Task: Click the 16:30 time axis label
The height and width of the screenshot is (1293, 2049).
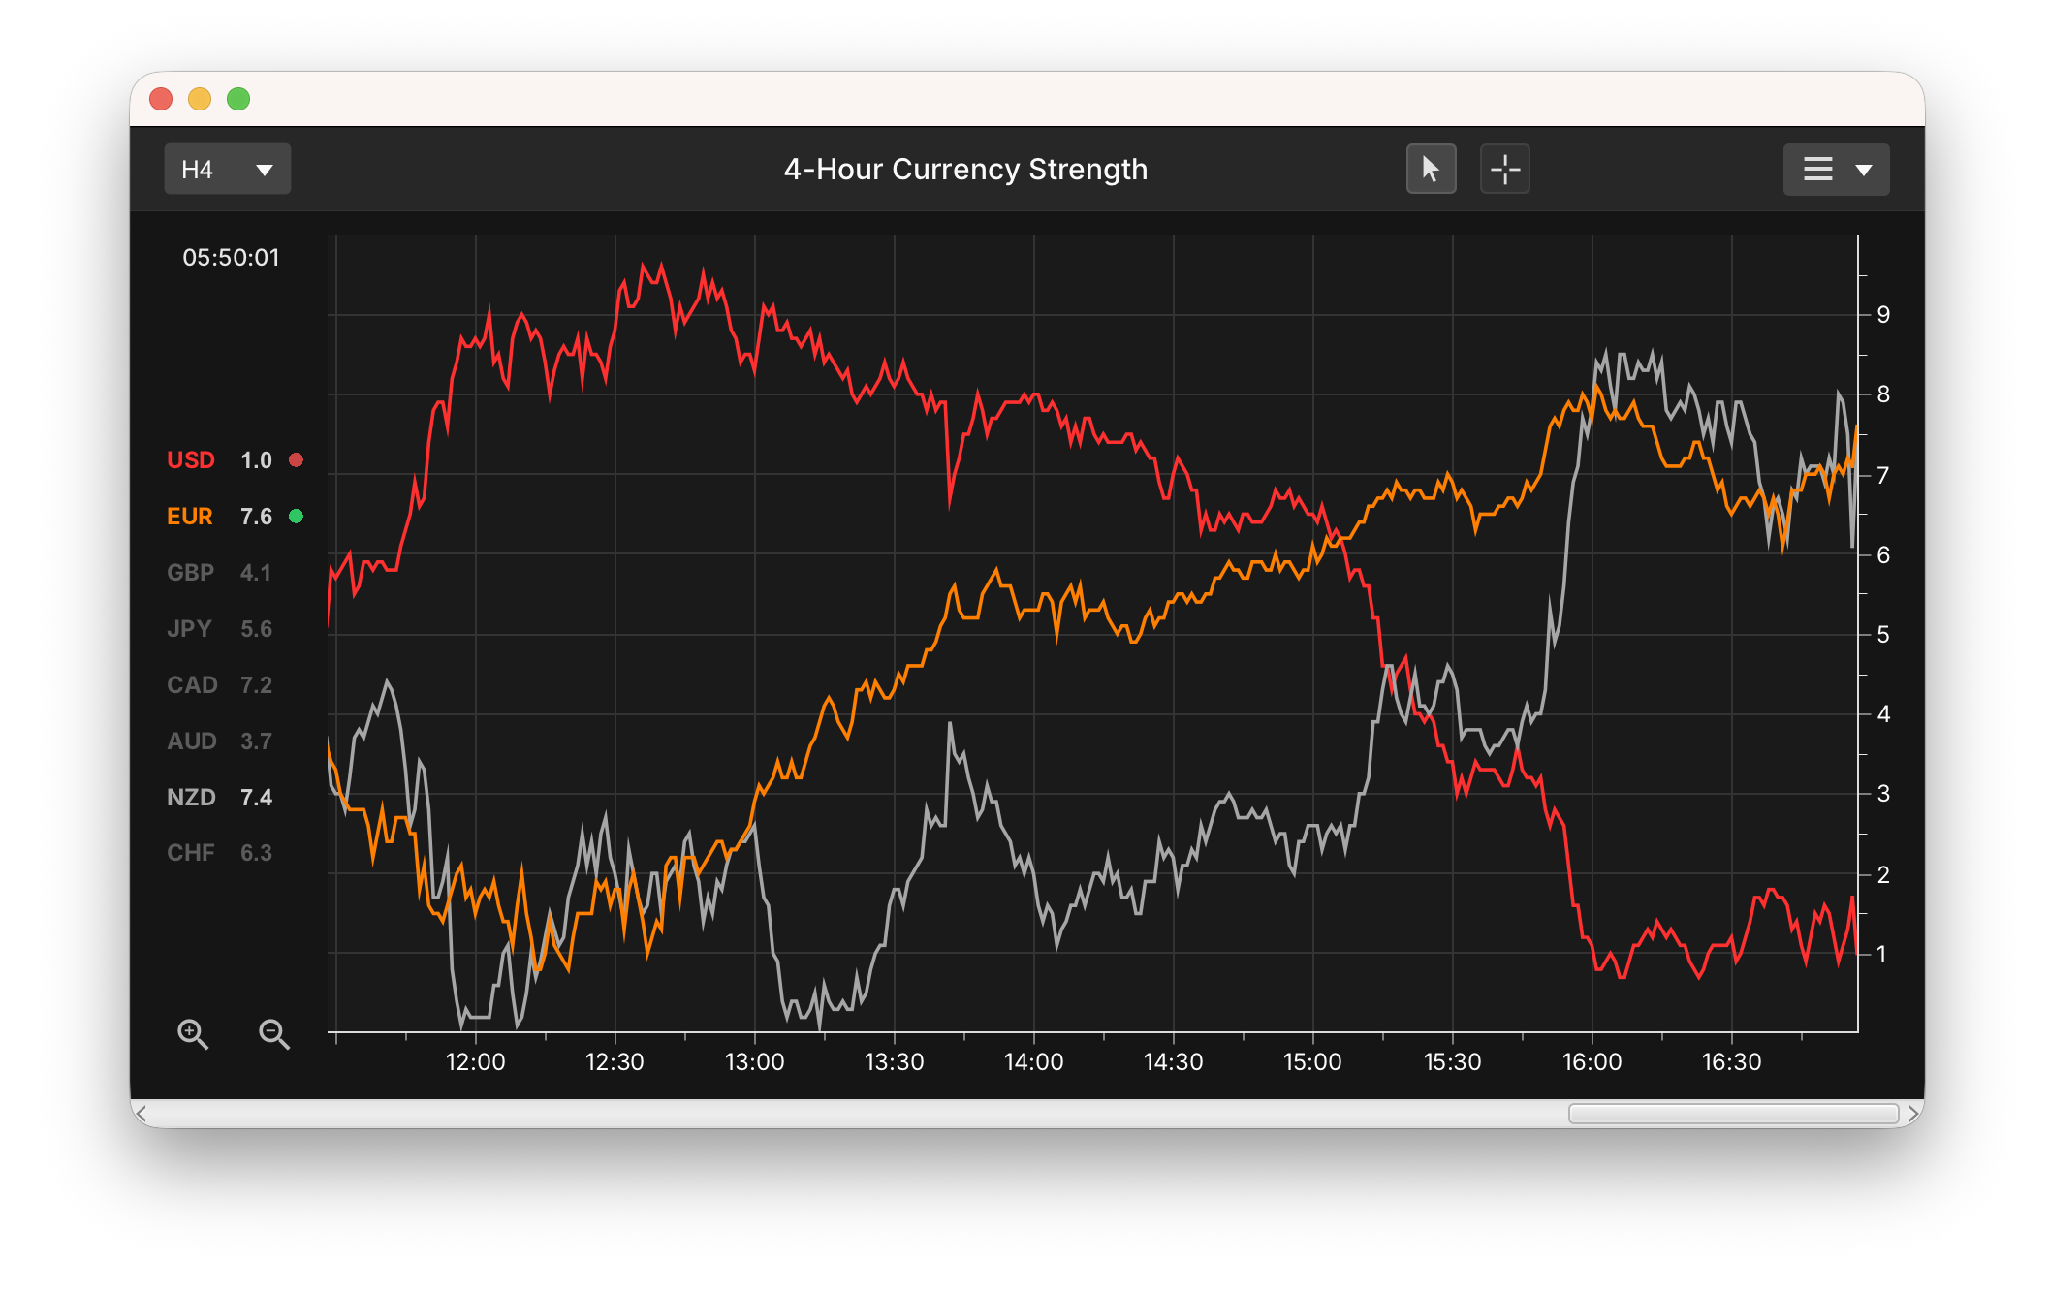Action: click(1731, 1062)
